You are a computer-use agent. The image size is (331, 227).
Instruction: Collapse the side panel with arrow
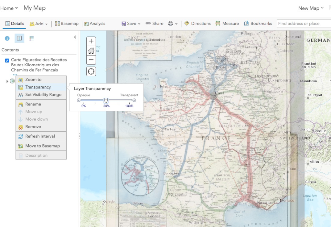click(75, 38)
